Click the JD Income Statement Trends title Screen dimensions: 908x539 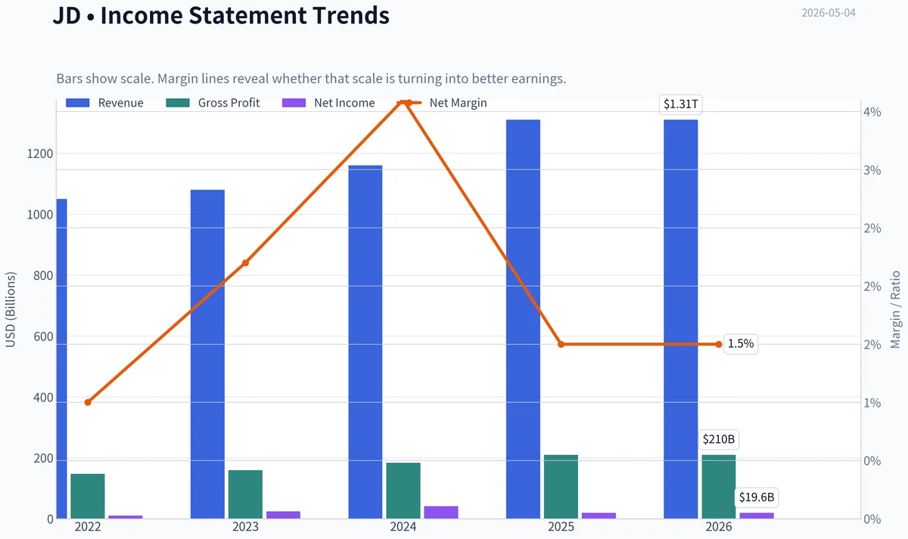tap(221, 15)
